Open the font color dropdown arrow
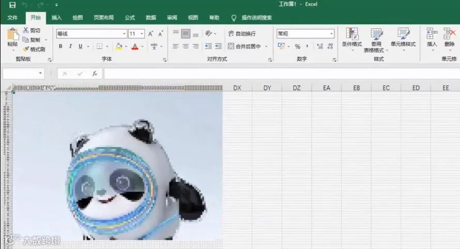This screenshot has height=249, width=460. [x=143, y=46]
